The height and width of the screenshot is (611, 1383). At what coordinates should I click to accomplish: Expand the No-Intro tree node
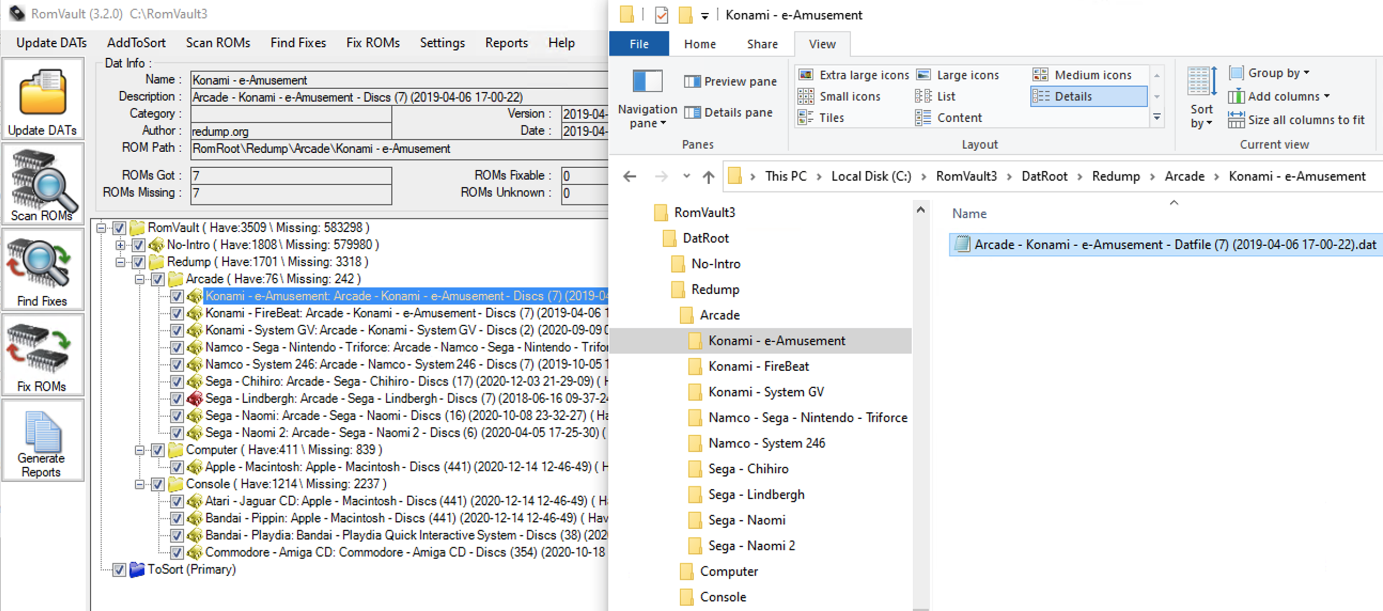click(120, 245)
